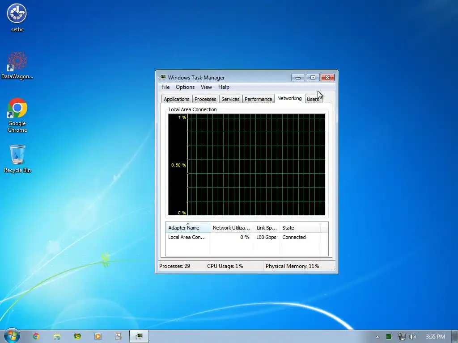The image size is (458, 343).
Task: Sort by Network Utilization column header
Action: [231, 227]
